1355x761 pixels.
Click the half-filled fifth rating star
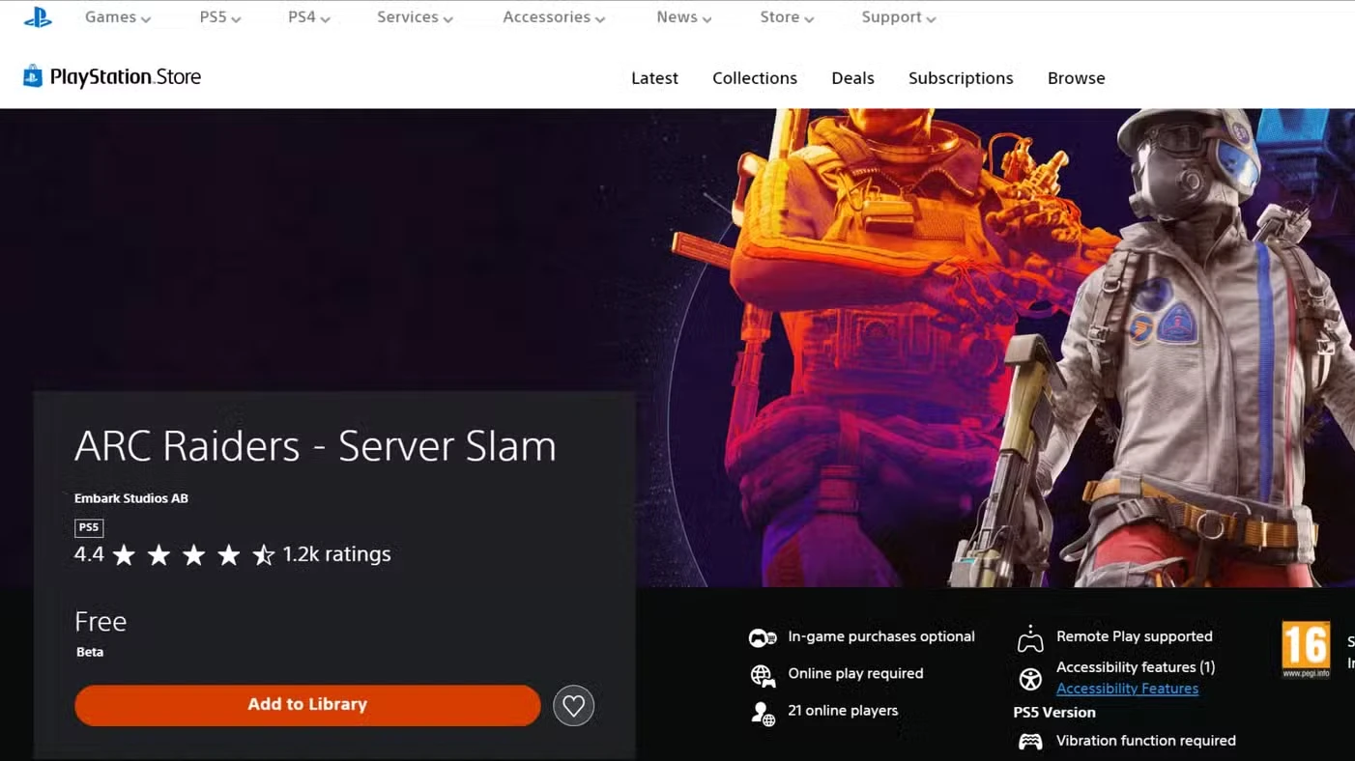[263, 554]
